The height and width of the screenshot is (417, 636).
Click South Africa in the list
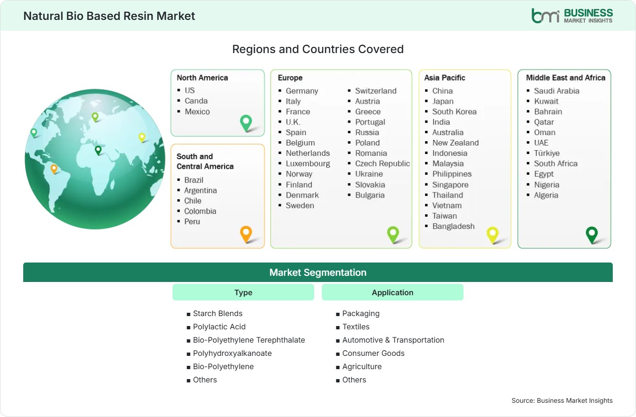pyautogui.click(x=556, y=163)
